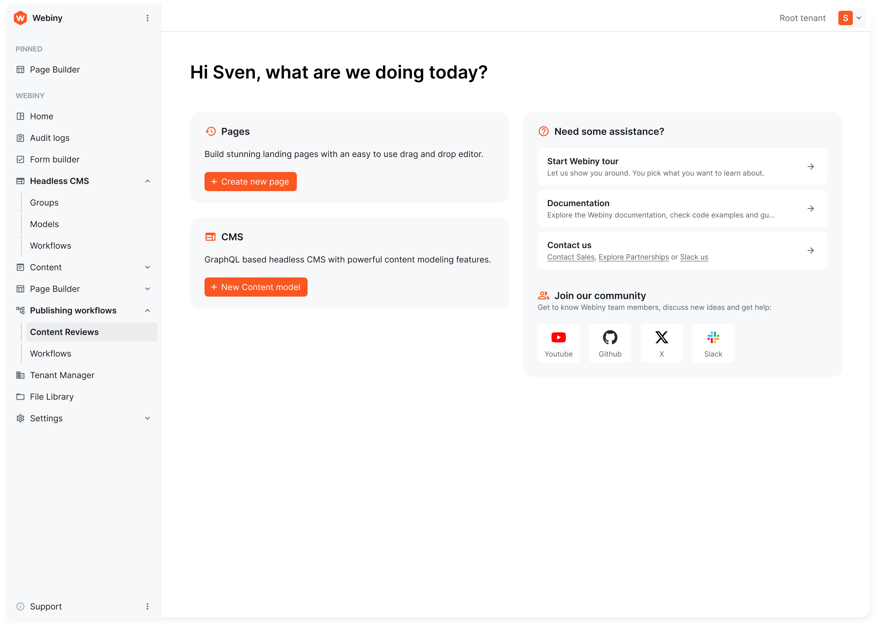878x628 pixels.
Task: Click the Webiny logo icon
Action: tap(20, 18)
